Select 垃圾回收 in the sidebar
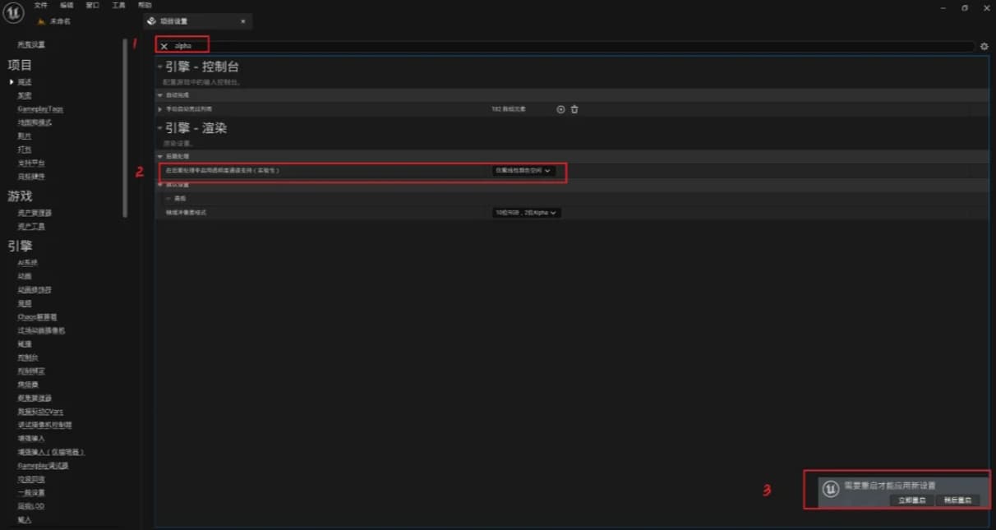 pos(31,479)
